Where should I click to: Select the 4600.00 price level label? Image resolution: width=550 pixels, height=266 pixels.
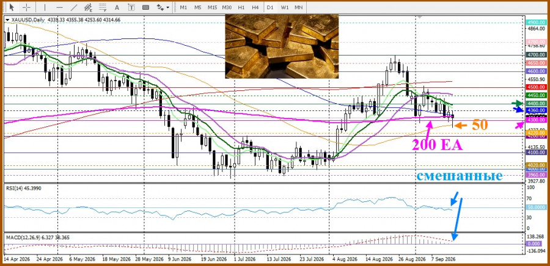(537, 71)
